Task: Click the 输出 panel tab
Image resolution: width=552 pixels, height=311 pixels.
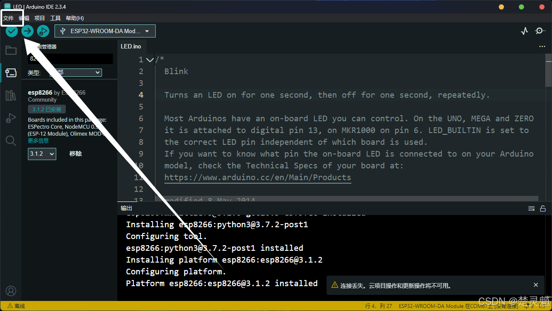Action: point(126,208)
